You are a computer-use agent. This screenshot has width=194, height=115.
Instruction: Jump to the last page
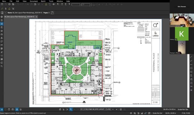(x=117, y=110)
